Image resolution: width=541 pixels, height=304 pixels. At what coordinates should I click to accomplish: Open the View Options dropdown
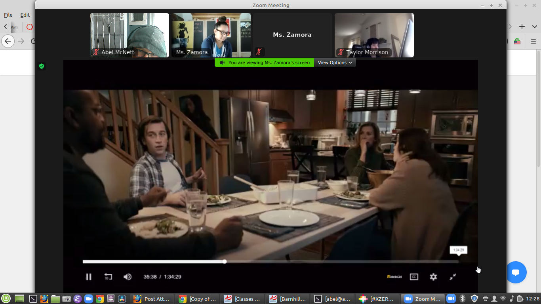click(x=335, y=63)
